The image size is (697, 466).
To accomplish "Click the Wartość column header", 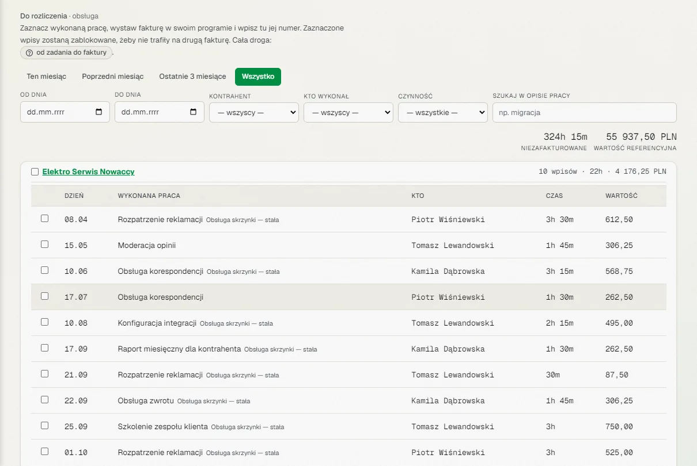I will pos(622,196).
